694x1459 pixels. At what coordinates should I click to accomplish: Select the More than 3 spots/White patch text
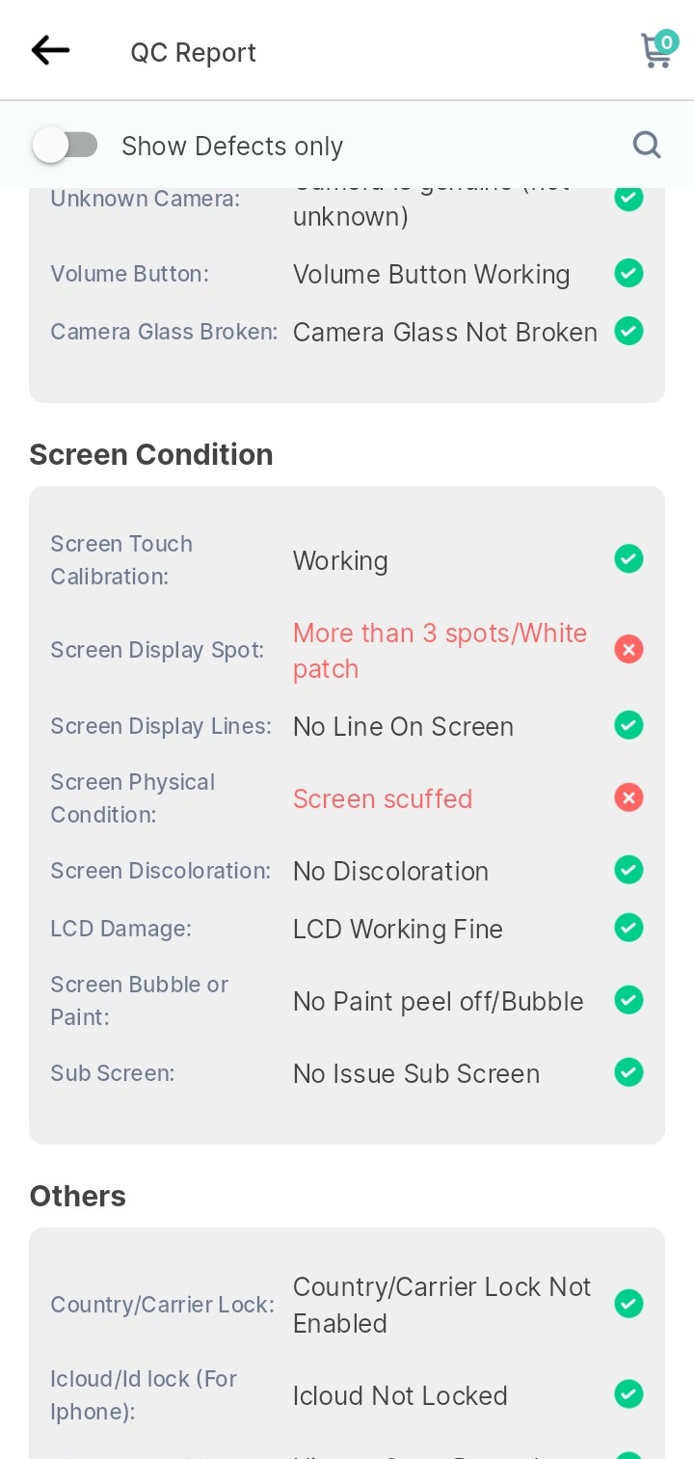(440, 651)
